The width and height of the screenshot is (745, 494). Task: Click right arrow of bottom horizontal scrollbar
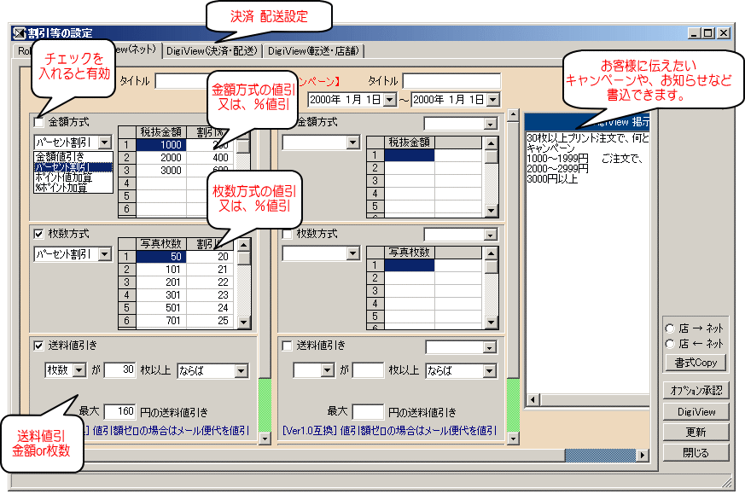click(643, 455)
